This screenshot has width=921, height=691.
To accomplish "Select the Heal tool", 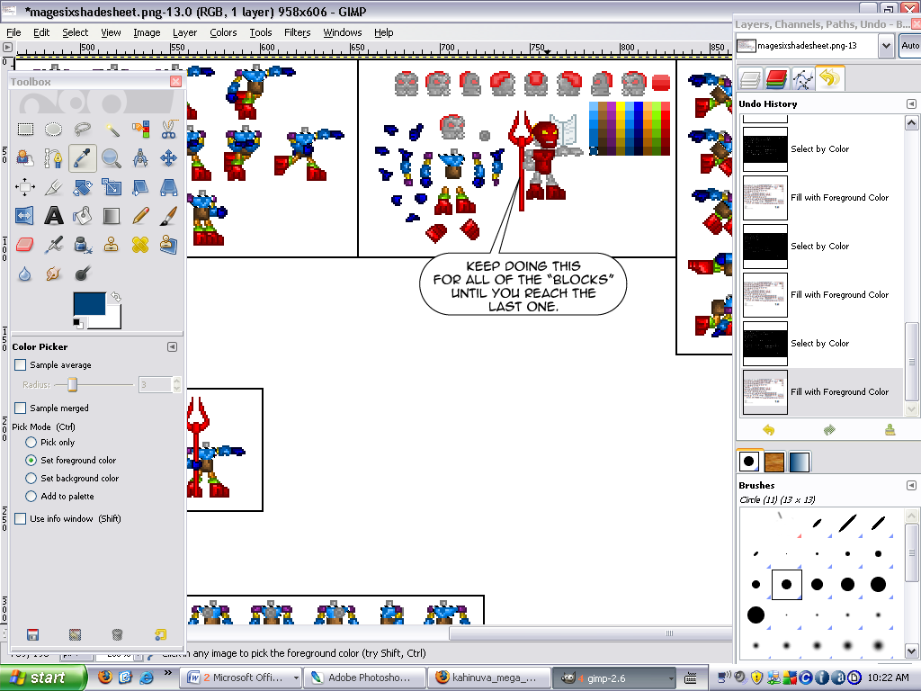I will (139, 245).
